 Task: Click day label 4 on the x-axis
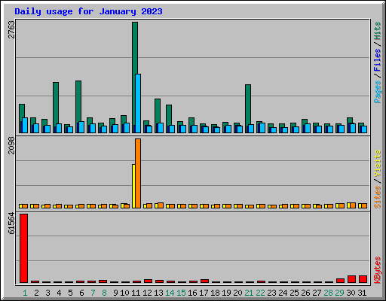coord(59,293)
